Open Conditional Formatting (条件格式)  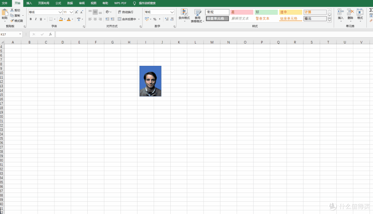click(x=184, y=16)
